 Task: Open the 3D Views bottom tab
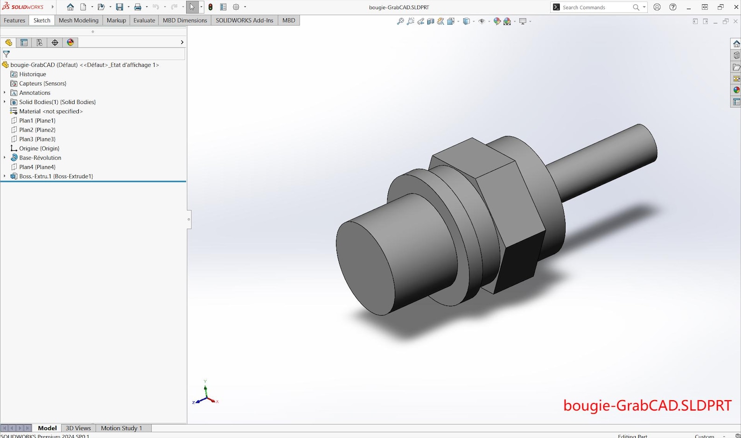[x=78, y=428]
